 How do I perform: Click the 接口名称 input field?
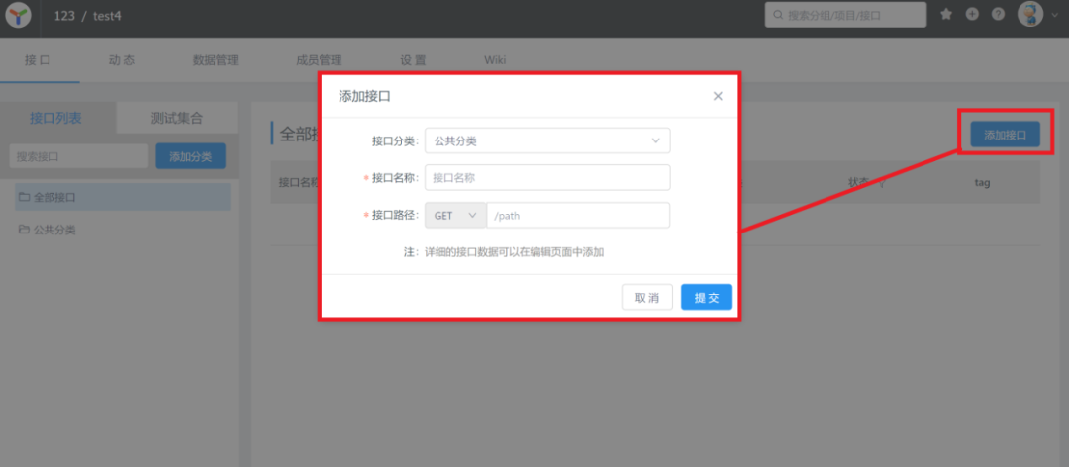point(547,178)
